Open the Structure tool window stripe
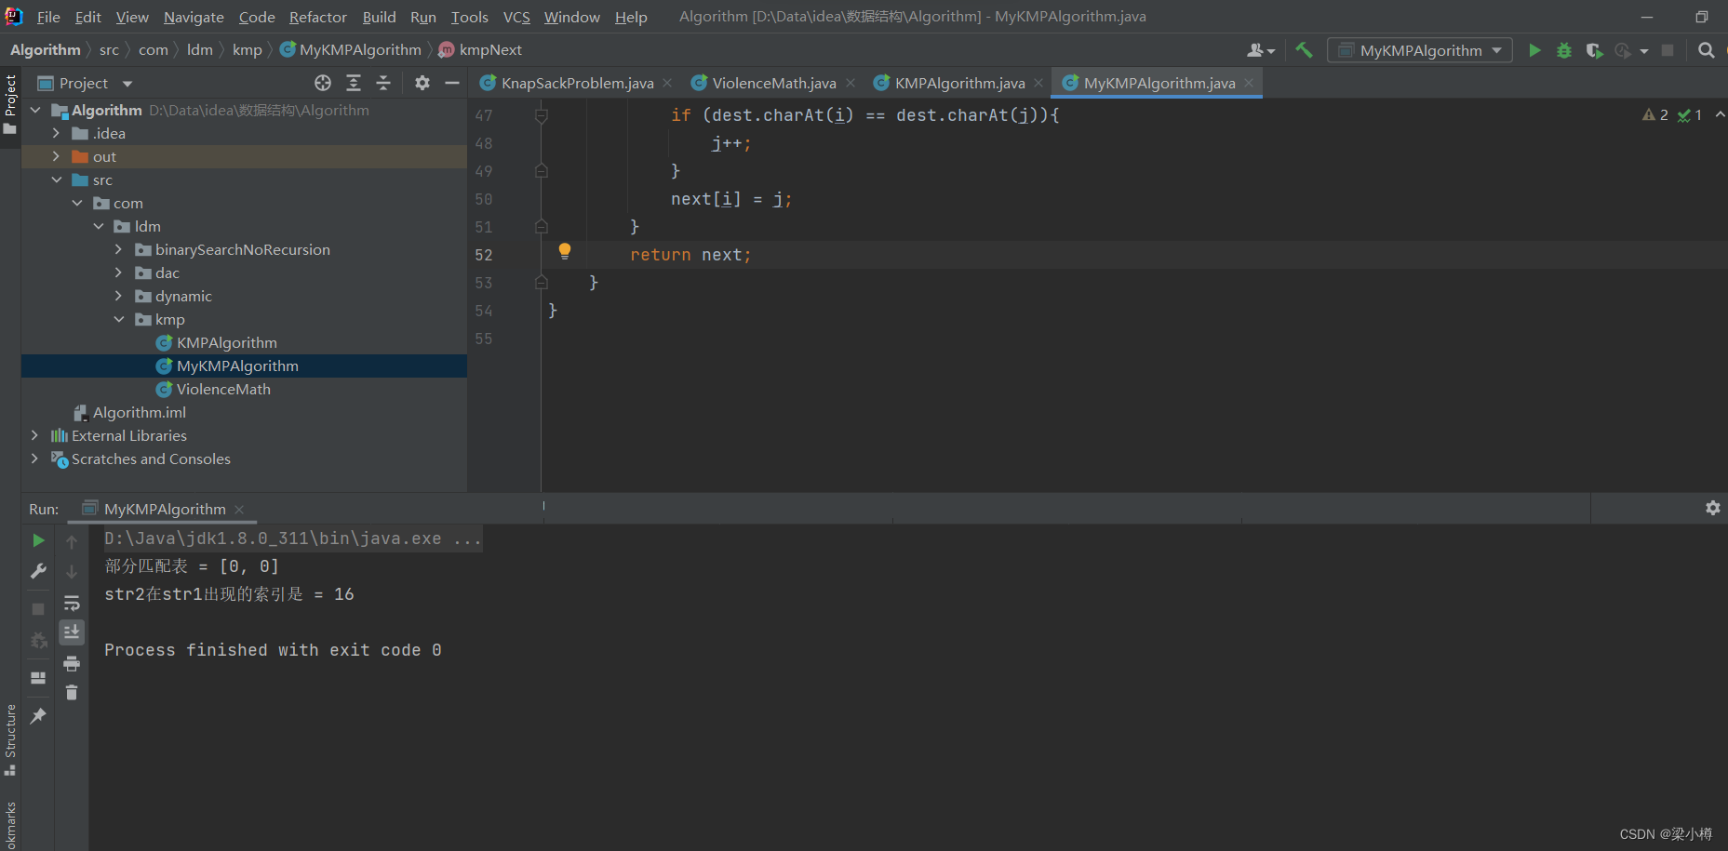This screenshot has width=1728, height=851. coord(10,740)
